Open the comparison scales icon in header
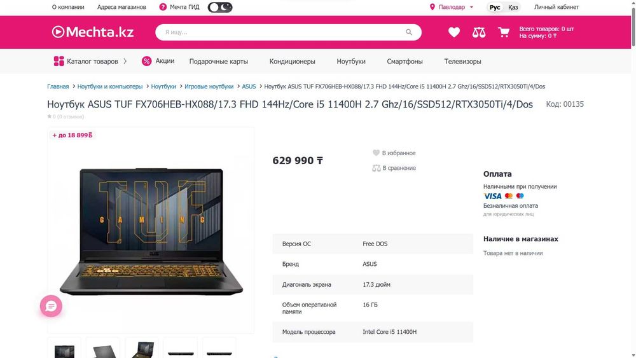Image resolution: width=636 pixels, height=358 pixels. click(x=479, y=32)
